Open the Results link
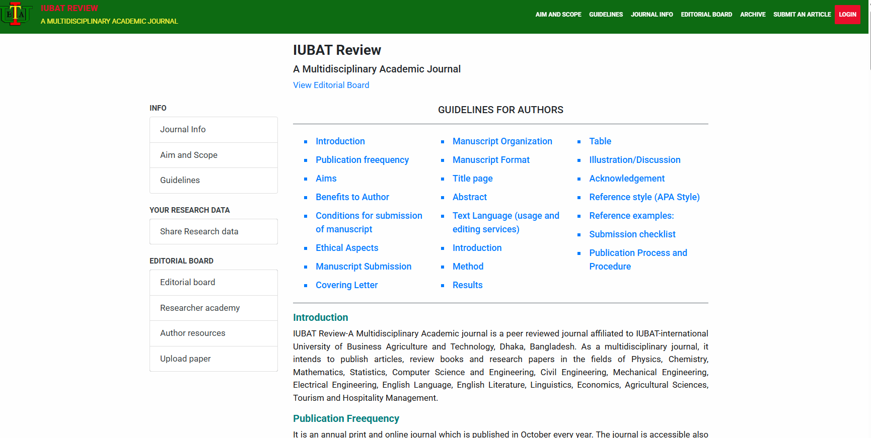Viewport: 871px width, 438px height. 467,285
